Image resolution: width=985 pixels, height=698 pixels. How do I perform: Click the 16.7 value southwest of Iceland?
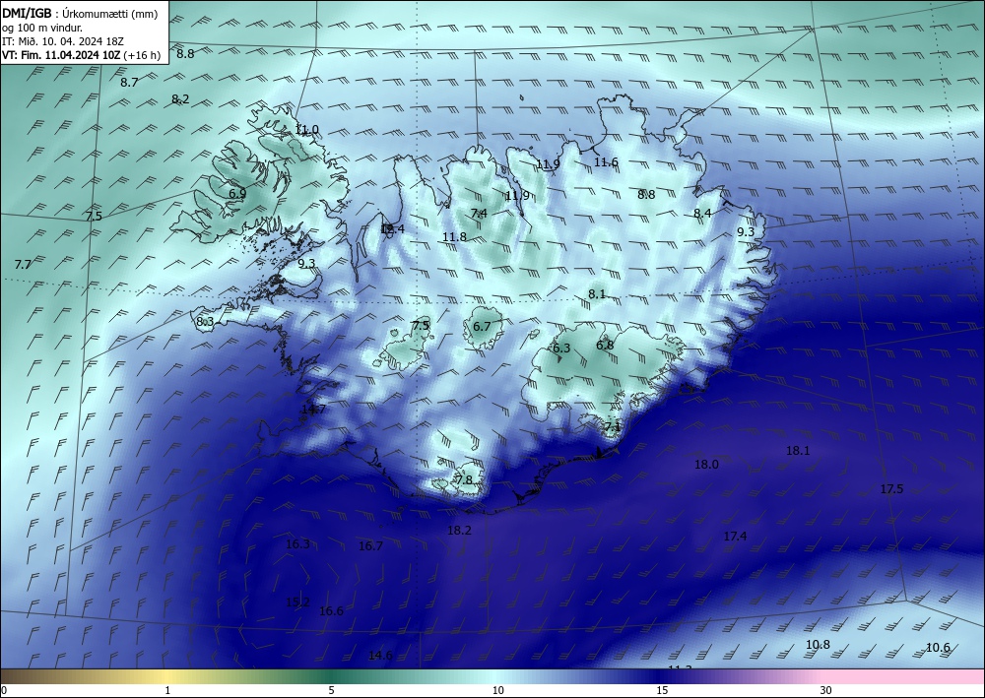coord(370,546)
